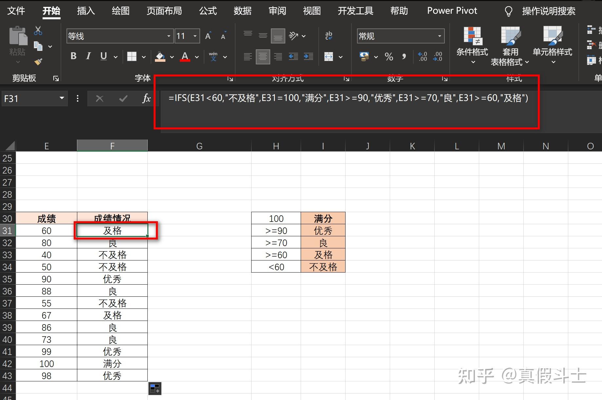This screenshot has height=400, width=602.
Task: Click the Percent Style icon
Action: coord(389,57)
